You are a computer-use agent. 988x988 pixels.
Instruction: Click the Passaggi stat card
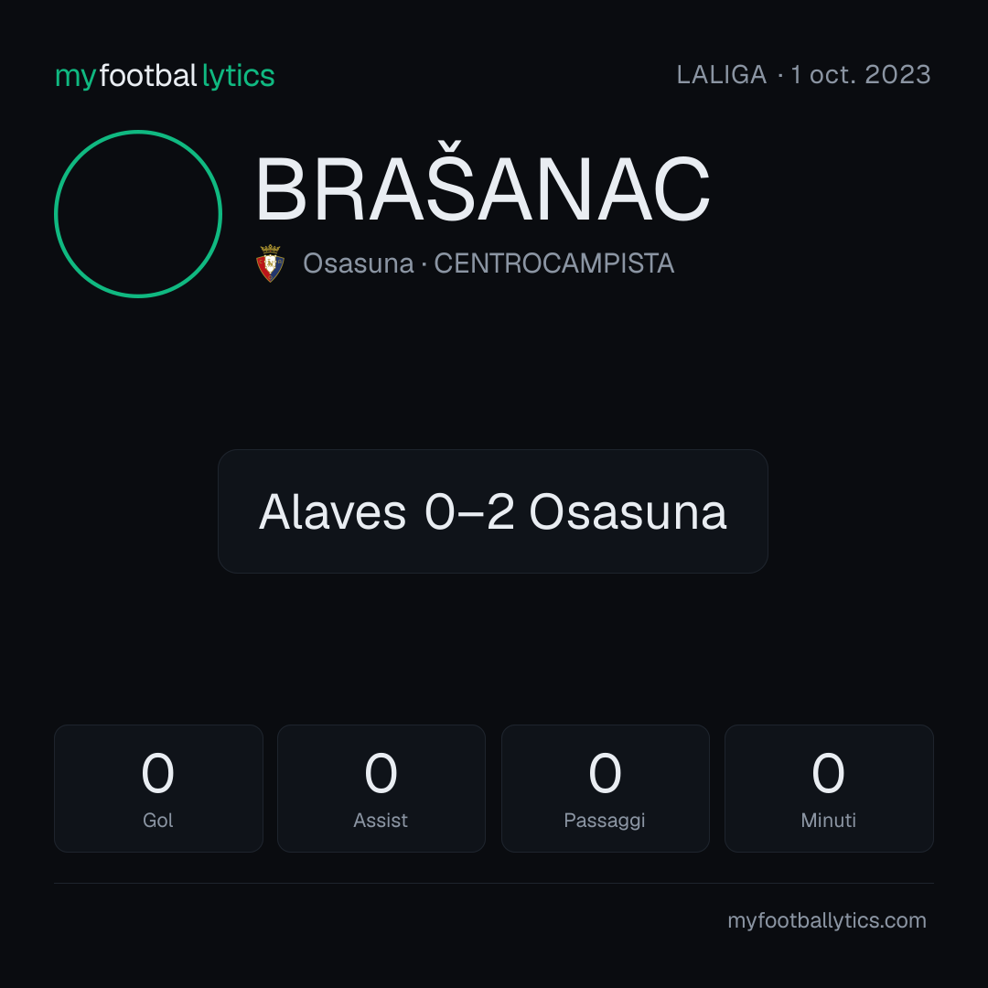(x=605, y=789)
